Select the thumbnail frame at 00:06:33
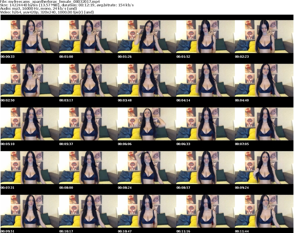The image size is (294, 233). pyautogui.click(x=205, y=124)
